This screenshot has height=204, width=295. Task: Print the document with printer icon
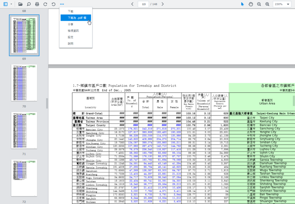37,4
